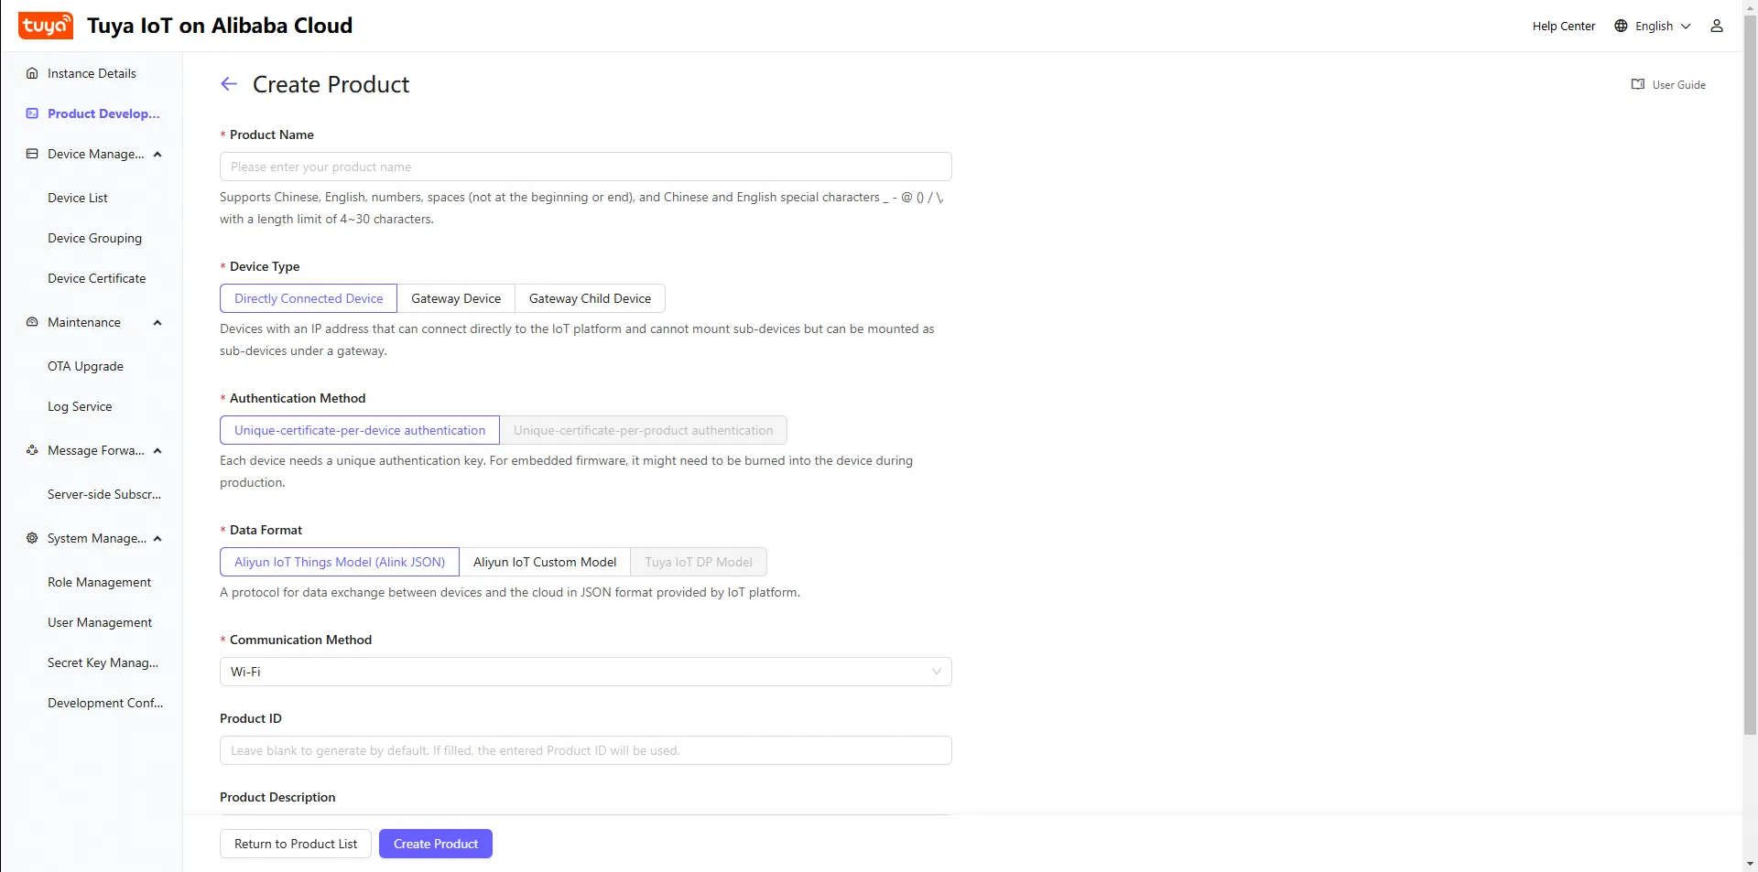Viewport: 1758px width, 872px height.
Task: Click the scrollbar up arrow
Action: point(1750,6)
